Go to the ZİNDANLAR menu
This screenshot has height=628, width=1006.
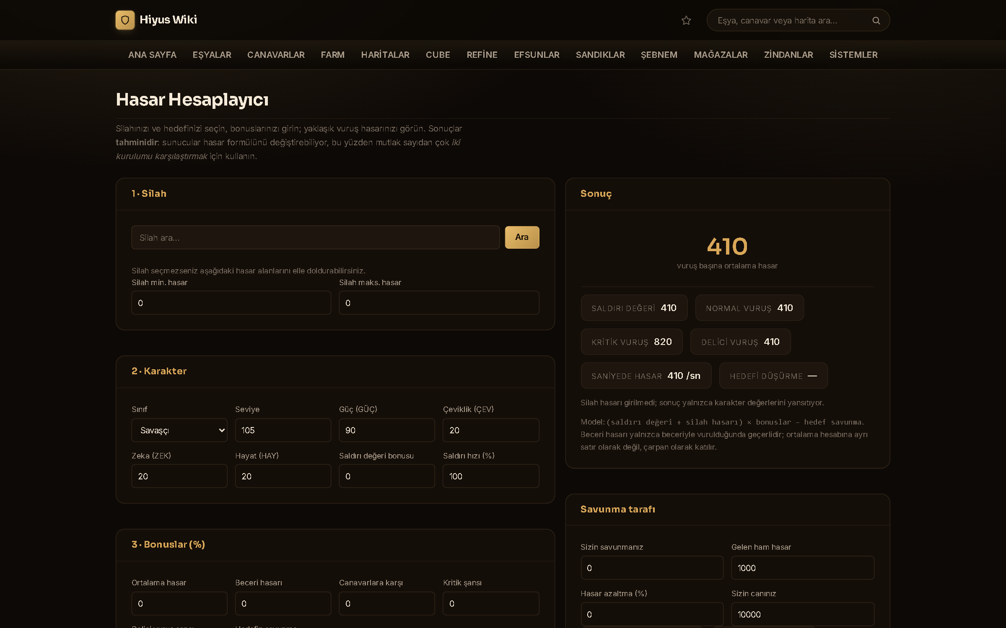click(x=788, y=55)
